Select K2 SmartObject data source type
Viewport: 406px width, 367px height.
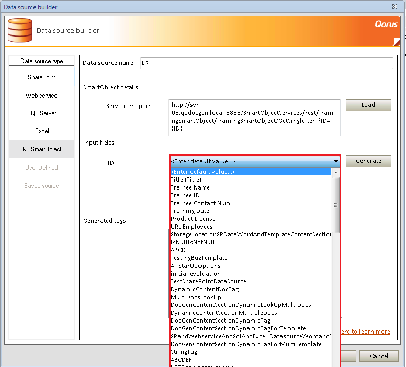(x=41, y=149)
